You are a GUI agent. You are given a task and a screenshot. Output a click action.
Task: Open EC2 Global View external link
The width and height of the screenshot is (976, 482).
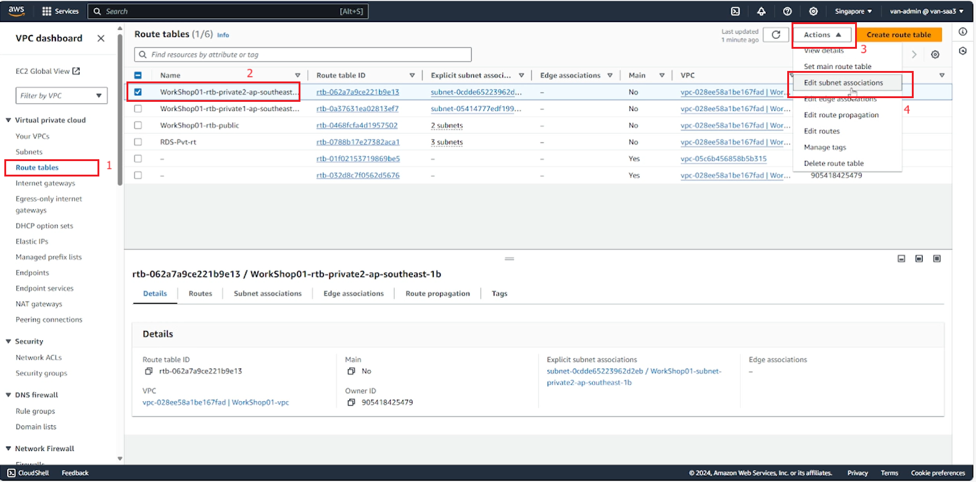48,71
